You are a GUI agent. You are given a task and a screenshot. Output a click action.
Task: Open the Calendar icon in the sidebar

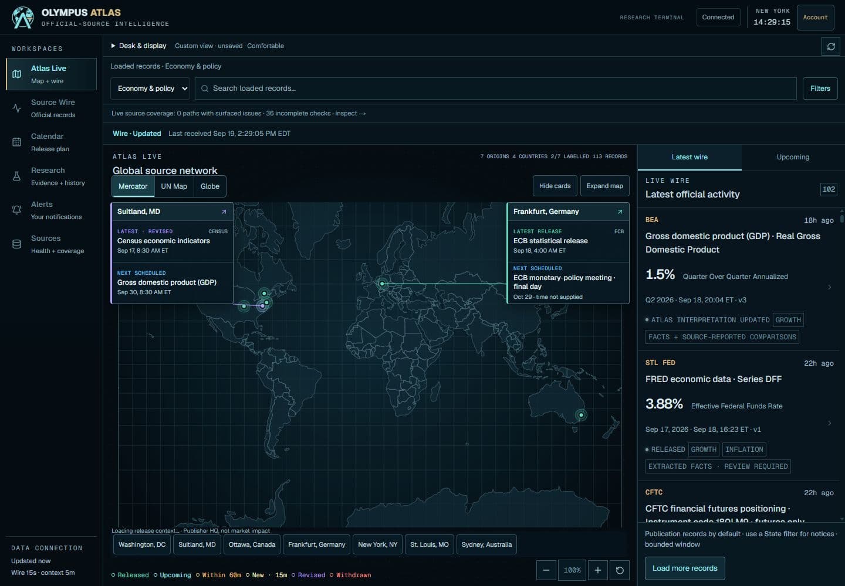(17, 142)
